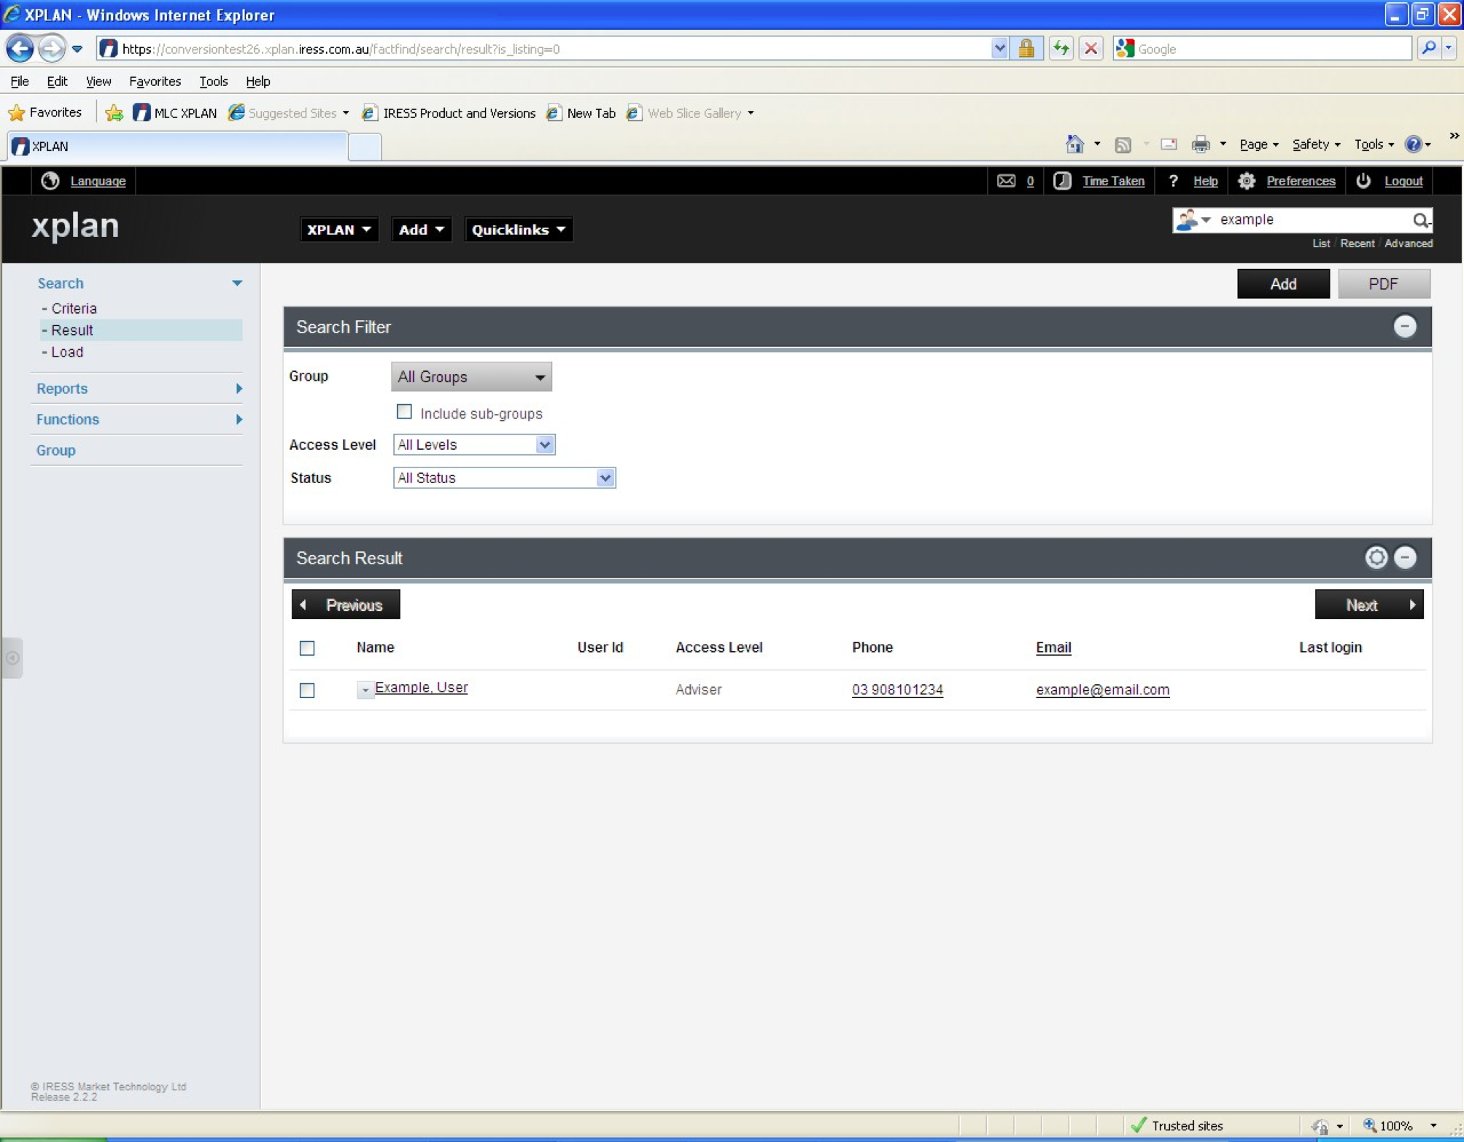Click the Language globe icon
Image resolution: width=1464 pixels, height=1142 pixels.
(50, 181)
